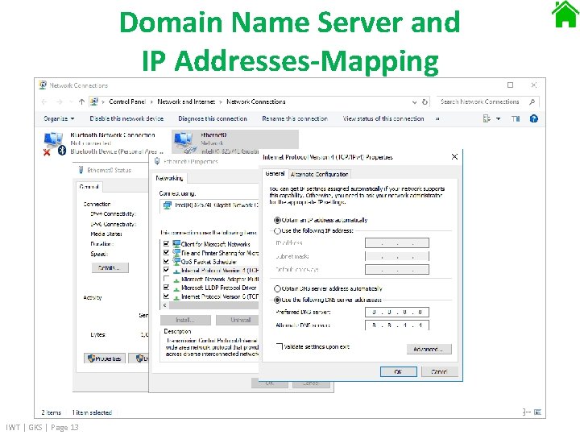The height and width of the screenshot is (435, 580).
Task: Select Use the following DNS server addresses
Action: (x=277, y=300)
